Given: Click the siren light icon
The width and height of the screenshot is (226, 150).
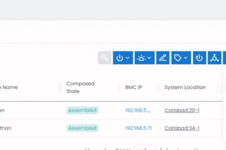Looking at the screenshot, I should (x=141, y=58).
